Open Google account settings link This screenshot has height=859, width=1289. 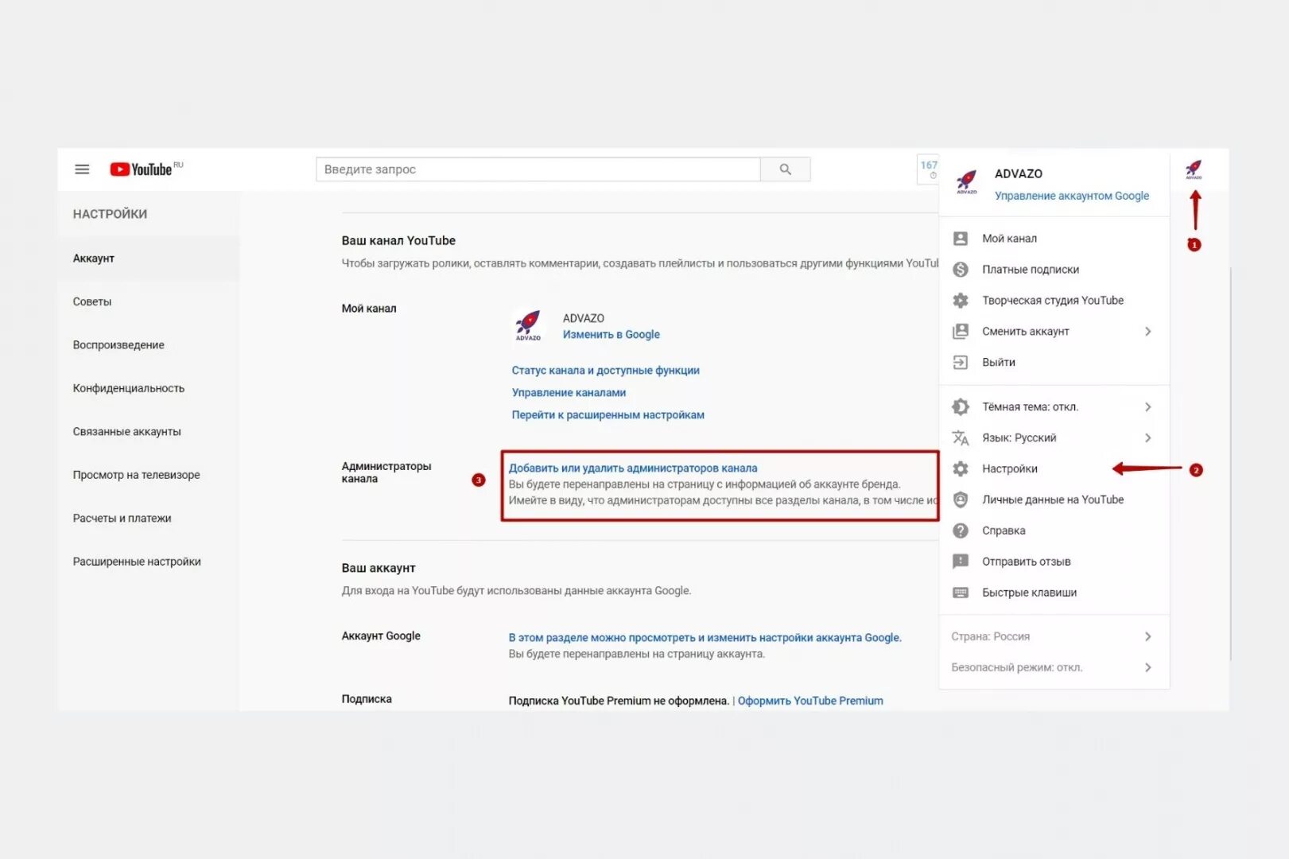(705, 638)
